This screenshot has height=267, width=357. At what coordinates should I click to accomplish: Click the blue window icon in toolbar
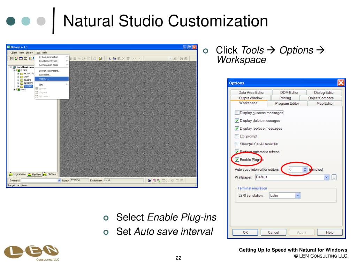[x=21, y=58]
